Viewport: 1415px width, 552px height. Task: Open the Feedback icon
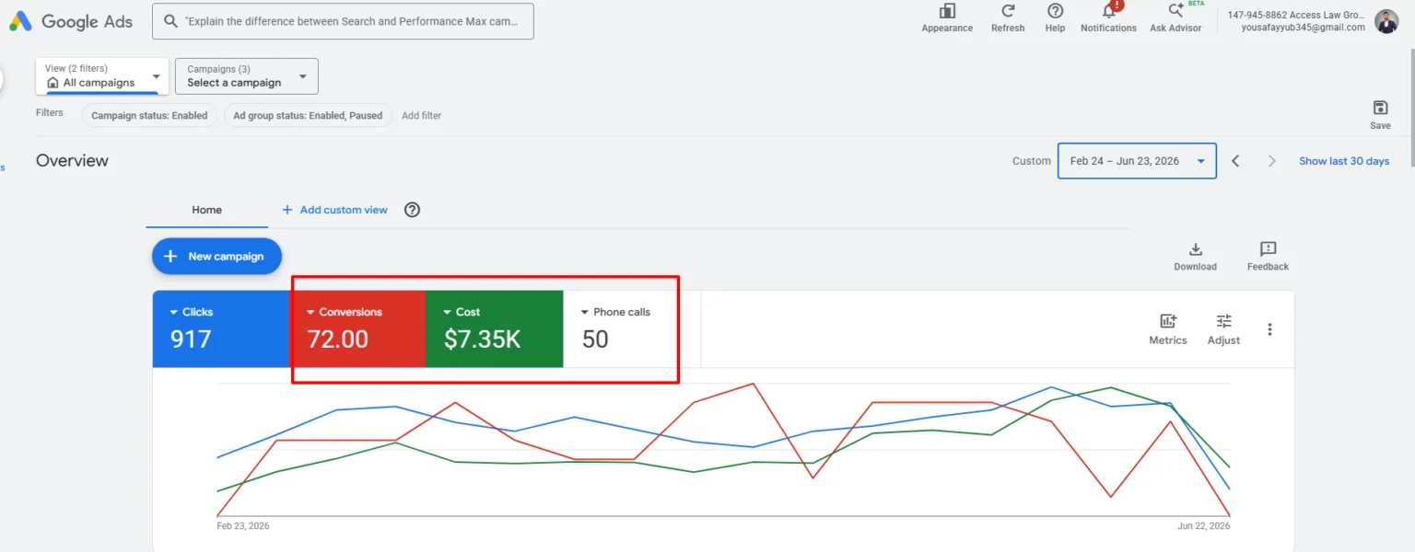pos(1268,249)
